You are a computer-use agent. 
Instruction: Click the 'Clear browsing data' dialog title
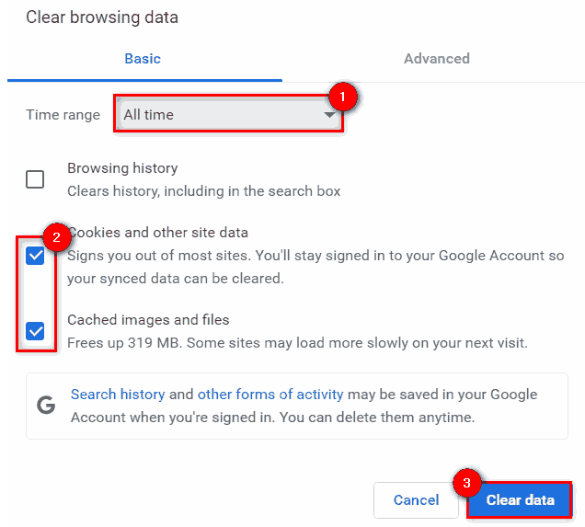point(102,17)
